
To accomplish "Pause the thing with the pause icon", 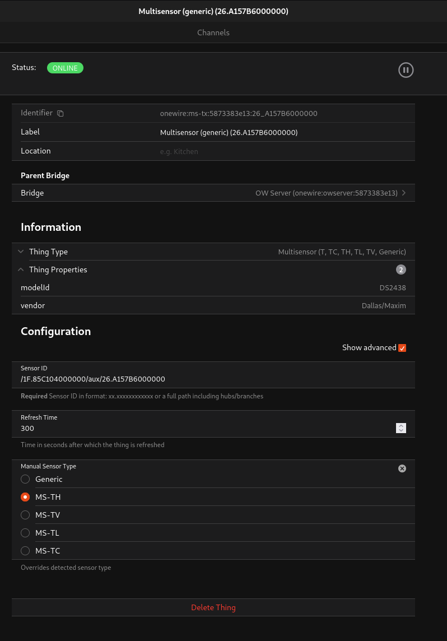I will [406, 70].
